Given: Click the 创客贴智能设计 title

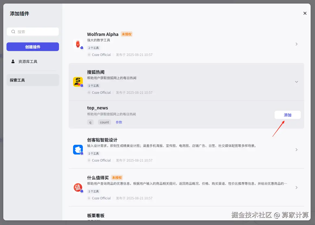Looking at the screenshot, I should point(102,140).
